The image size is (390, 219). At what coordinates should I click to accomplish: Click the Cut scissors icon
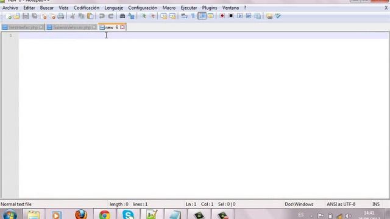coord(73,16)
